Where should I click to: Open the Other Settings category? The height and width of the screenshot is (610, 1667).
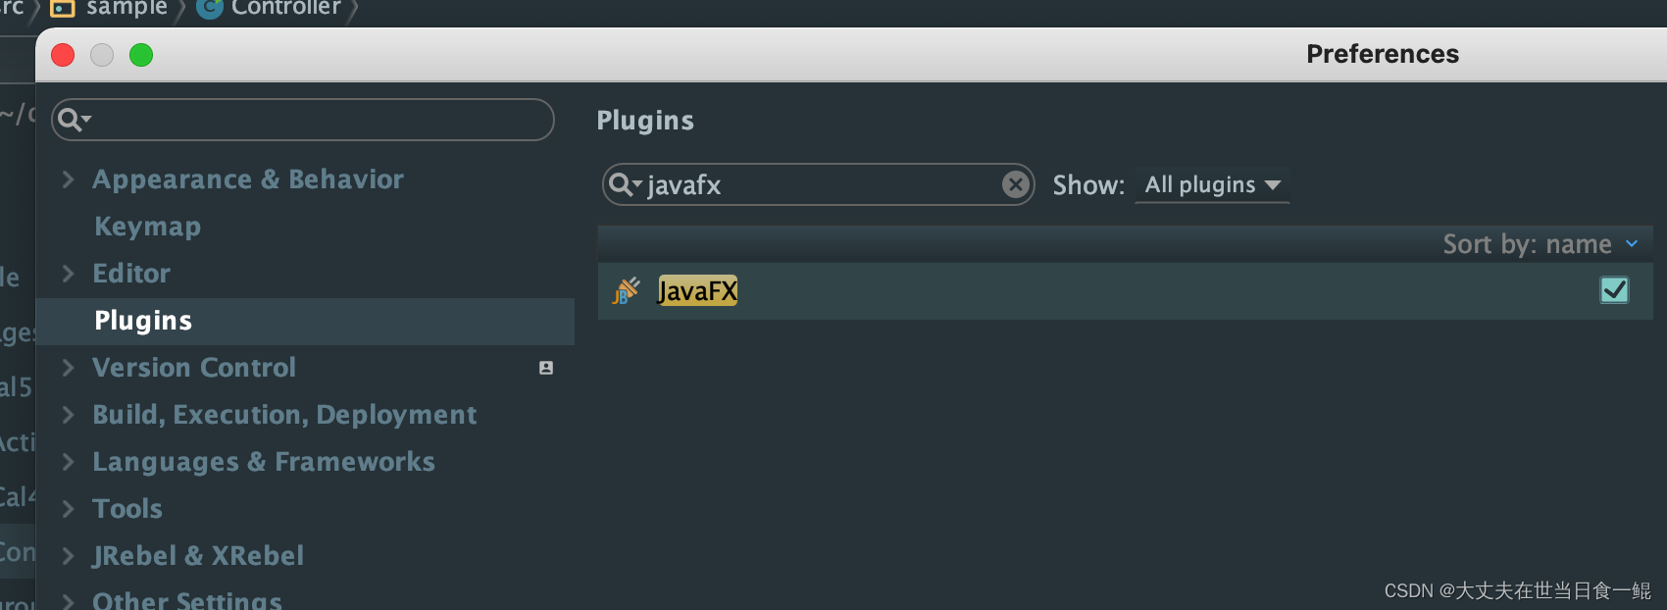(x=187, y=599)
